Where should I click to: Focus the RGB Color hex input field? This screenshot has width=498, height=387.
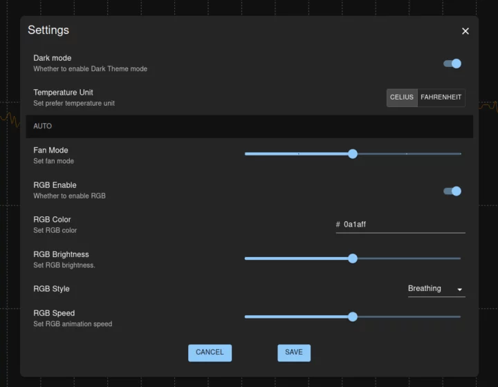pos(403,225)
